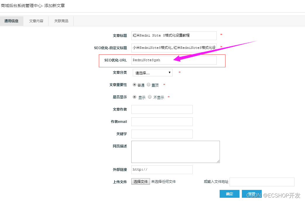Click the 选择文件 upload button
The width and height of the screenshot is (305, 201).
141,181
